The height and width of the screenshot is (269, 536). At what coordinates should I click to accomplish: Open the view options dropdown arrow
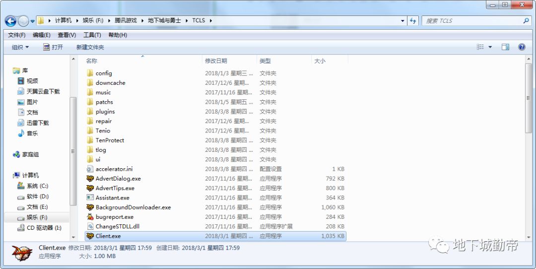[490, 47]
